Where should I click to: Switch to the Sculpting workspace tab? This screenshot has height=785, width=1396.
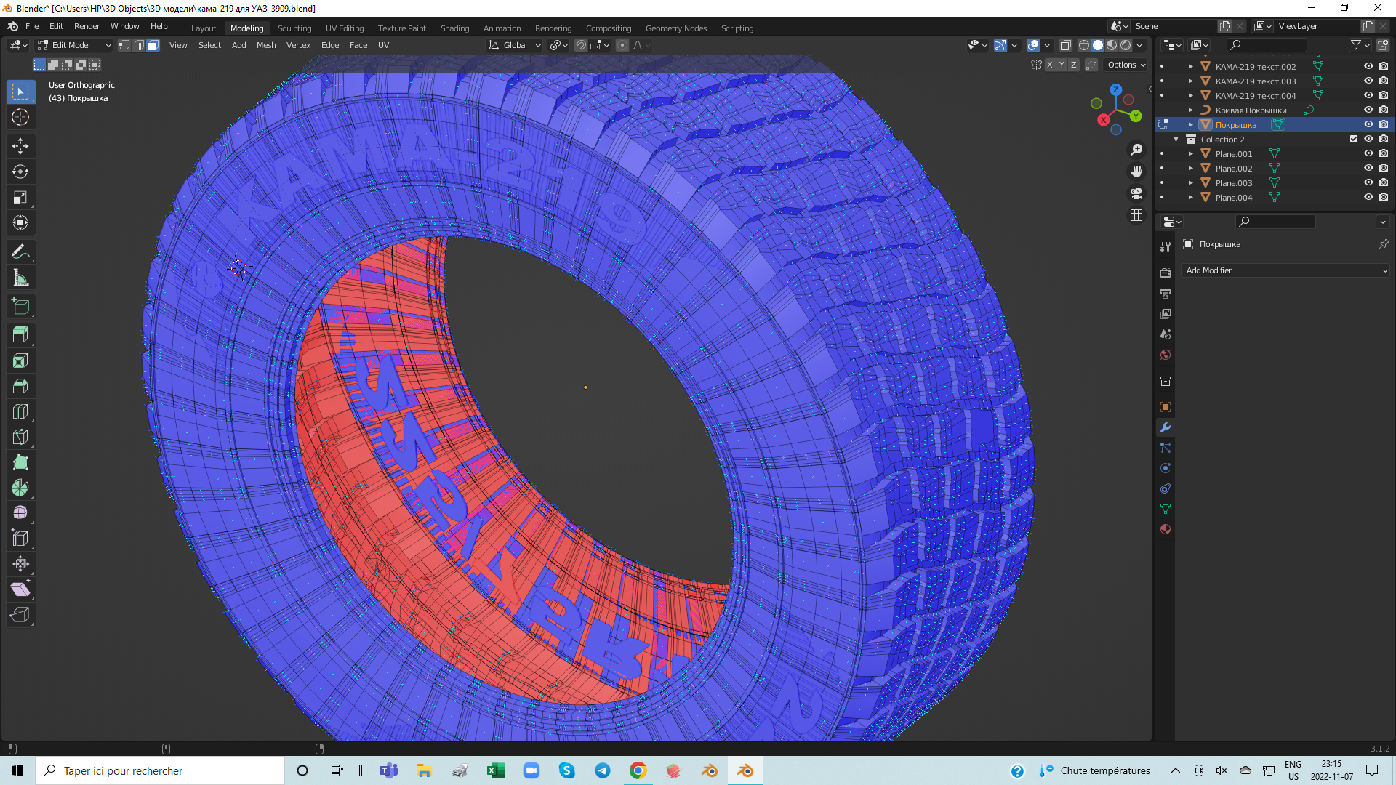[294, 28]
